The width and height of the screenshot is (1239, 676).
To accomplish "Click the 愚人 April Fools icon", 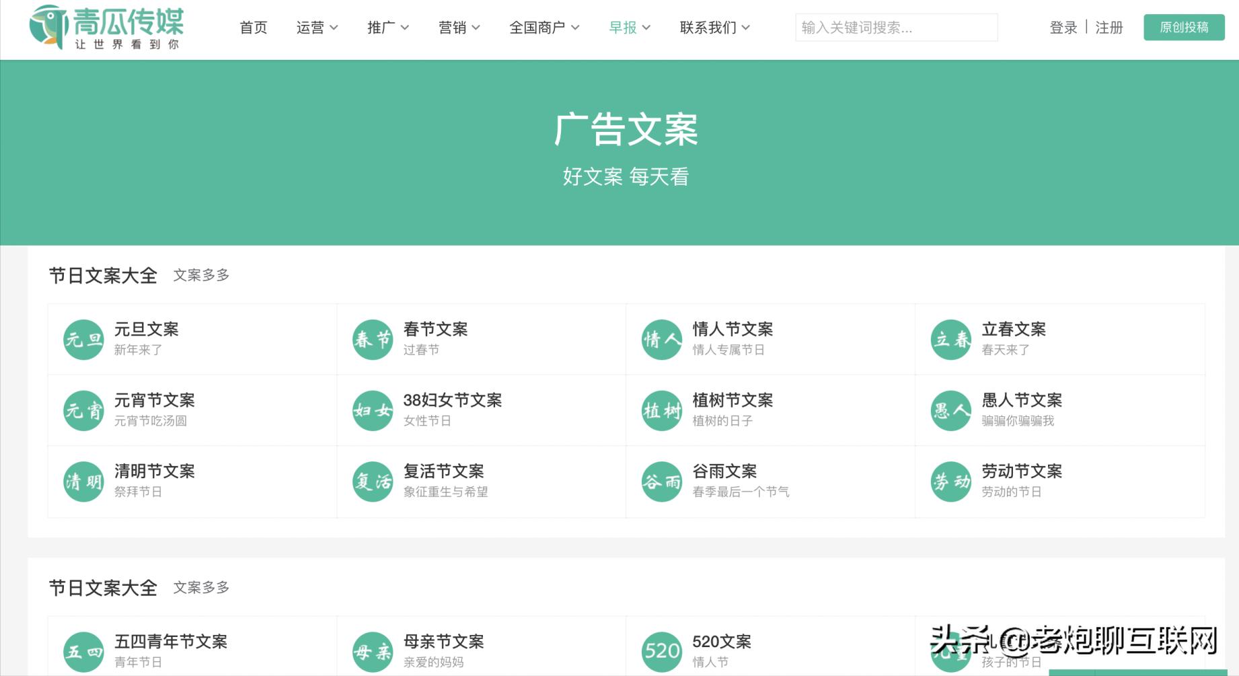I will pos(950,410).
